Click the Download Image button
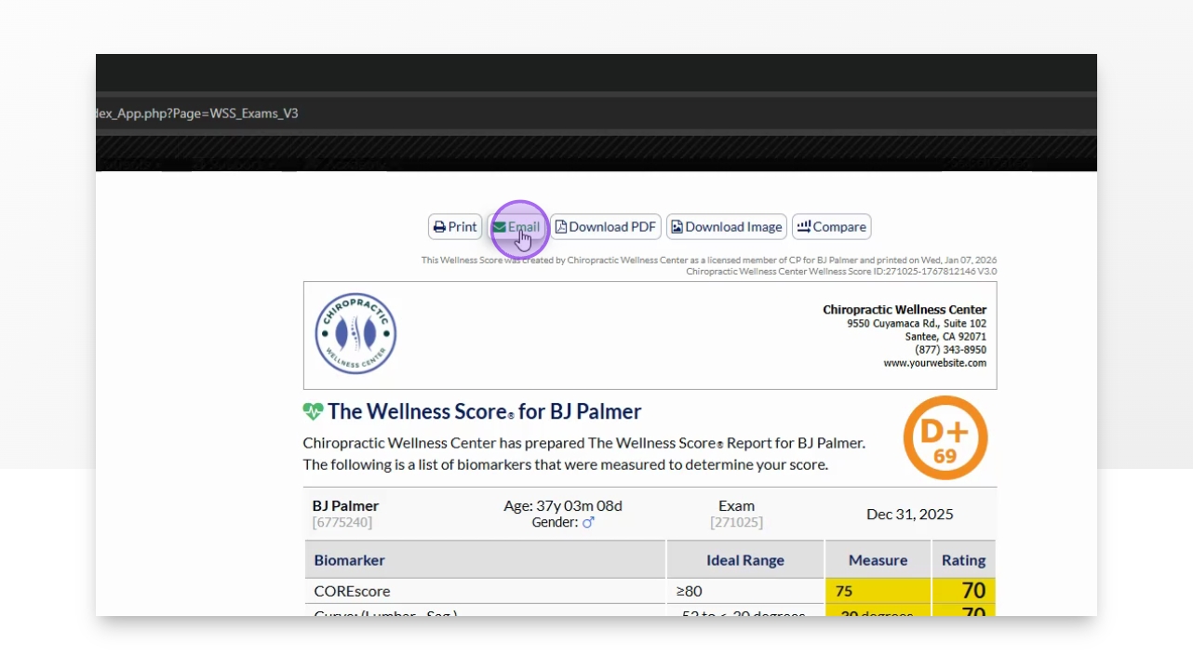This screenshot has height=670, width=1193. coord(727,227)
